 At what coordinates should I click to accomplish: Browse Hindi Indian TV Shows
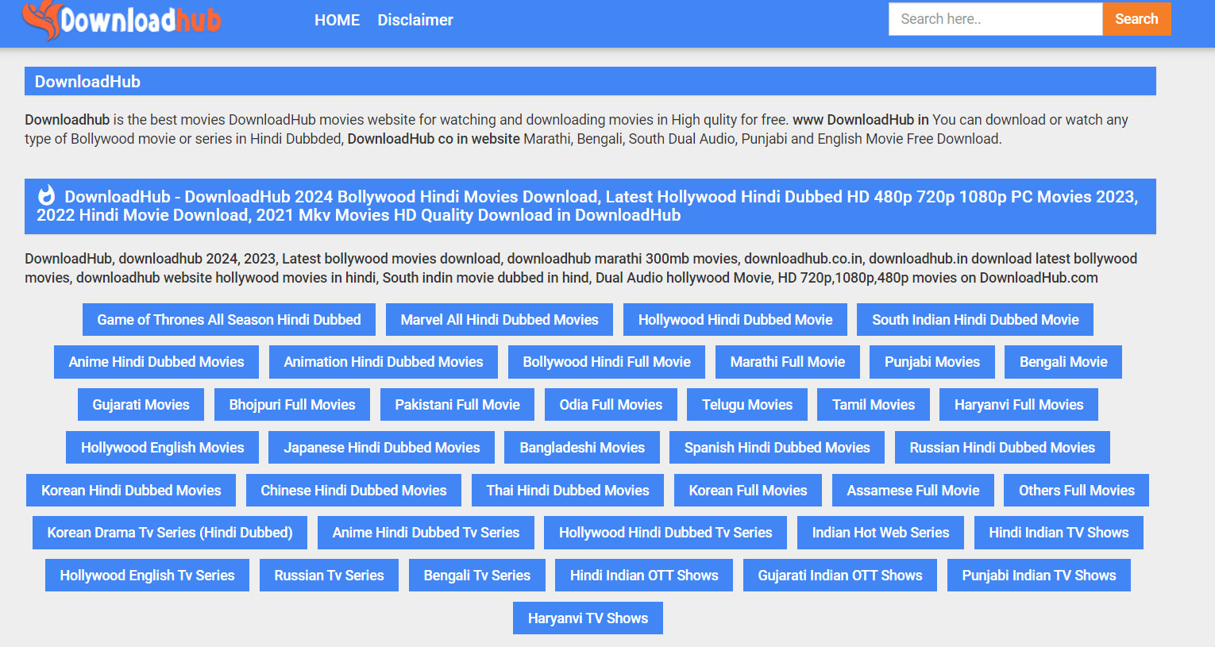[x=1059, y=533]
